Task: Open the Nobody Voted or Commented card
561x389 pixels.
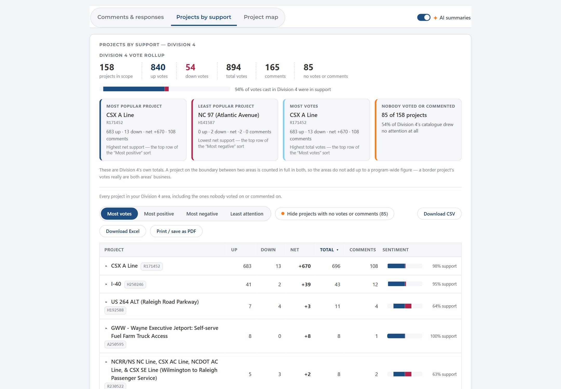Action: pyautogui.click(x=418, y=130)
